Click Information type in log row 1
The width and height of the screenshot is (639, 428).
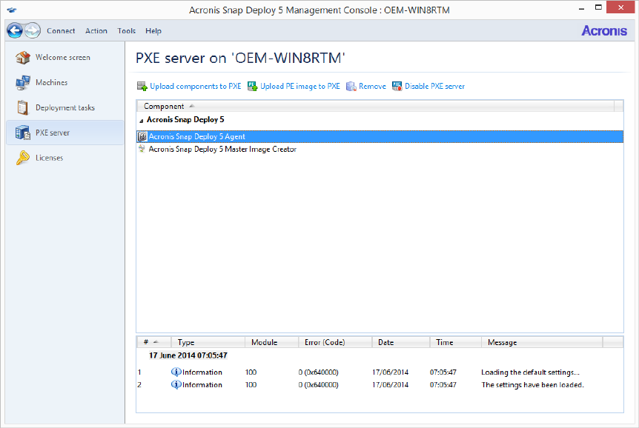coord(202,372)
